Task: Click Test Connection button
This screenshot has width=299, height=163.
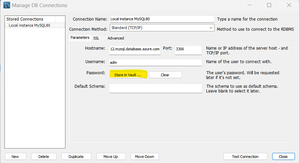Action: coord(245,157)
